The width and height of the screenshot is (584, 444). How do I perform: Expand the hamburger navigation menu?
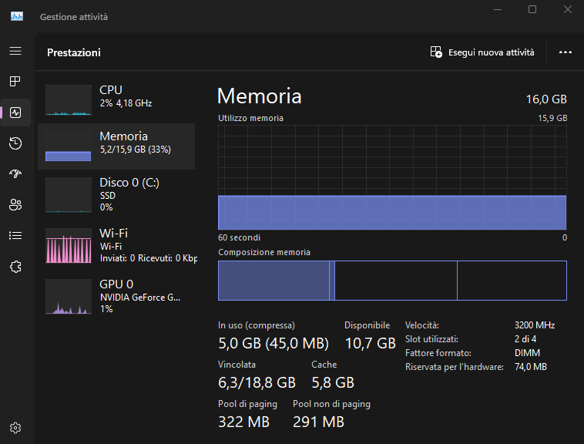[15, 51]
